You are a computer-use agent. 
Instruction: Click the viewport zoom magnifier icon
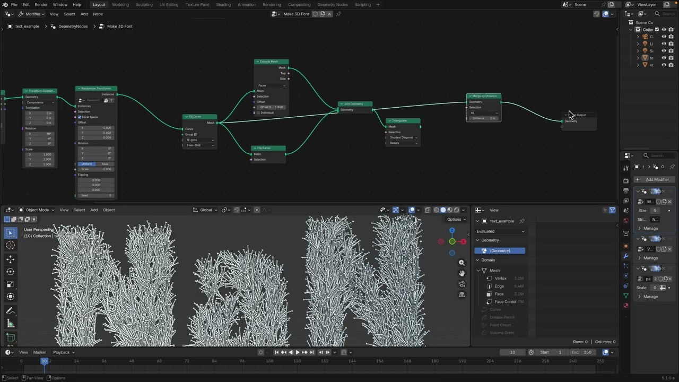(x=462, y=263)
